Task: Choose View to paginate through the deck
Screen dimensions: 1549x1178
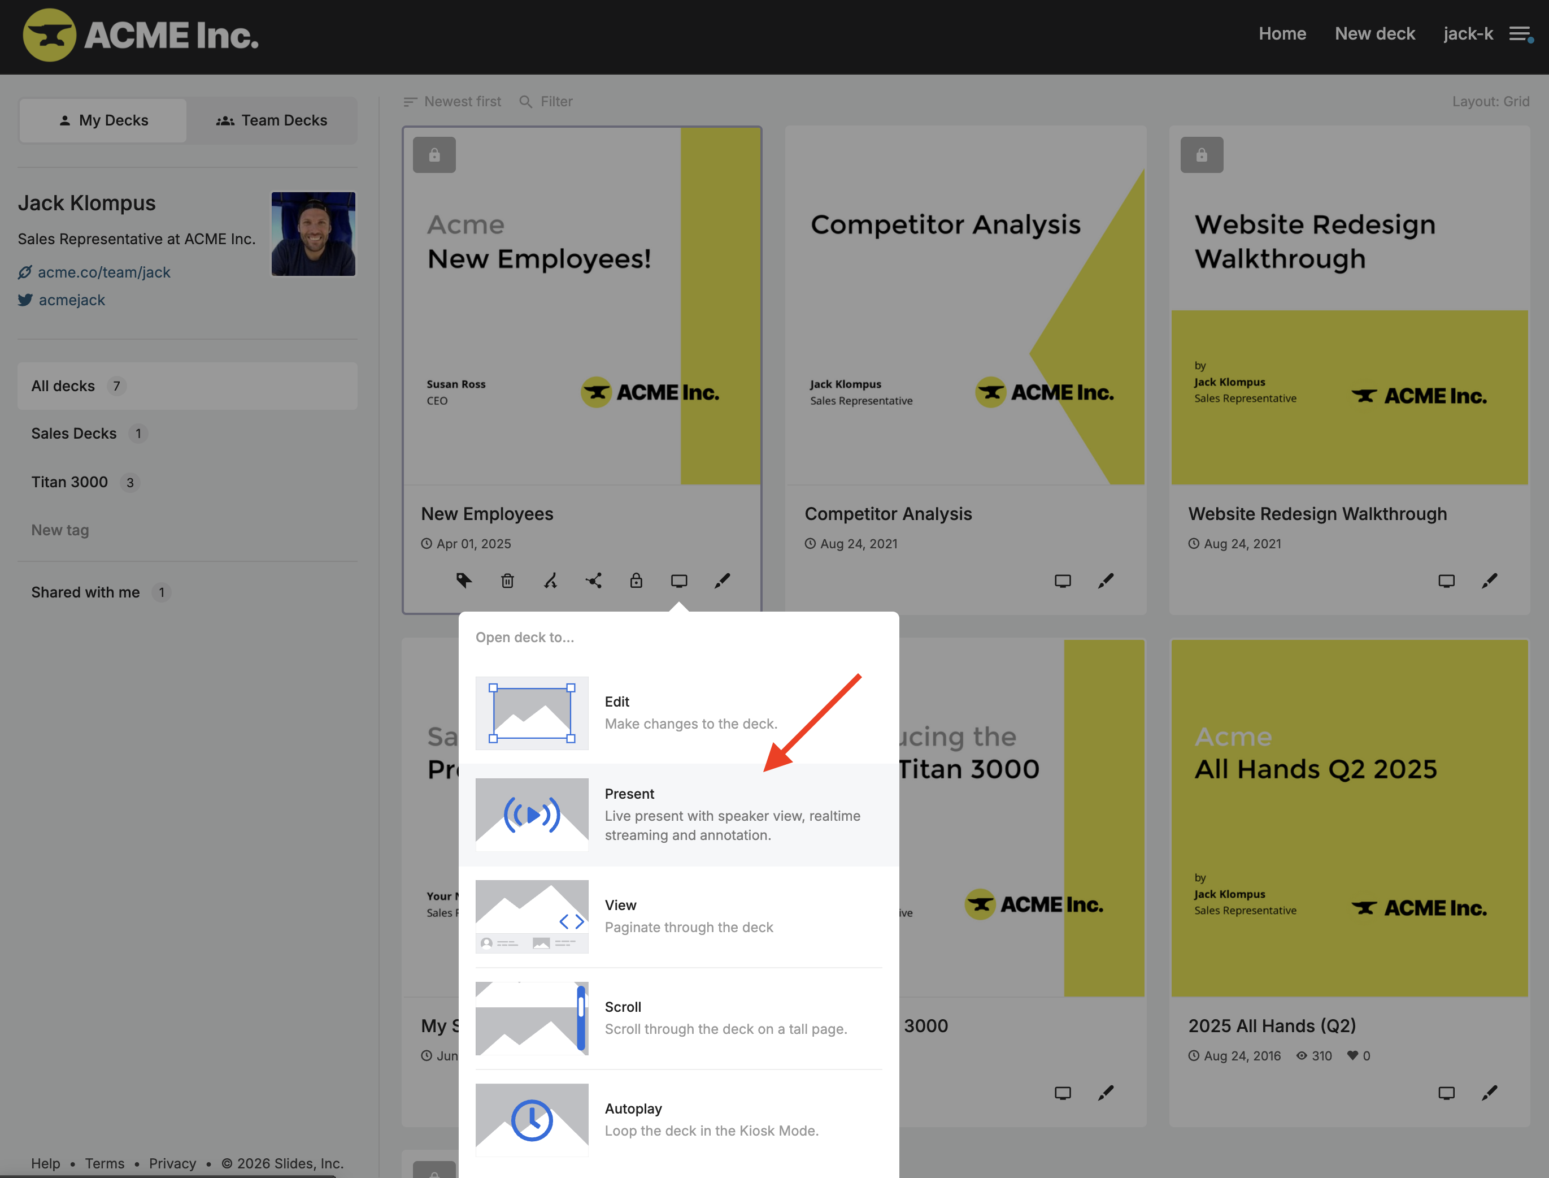Action: tap(679, 916)
